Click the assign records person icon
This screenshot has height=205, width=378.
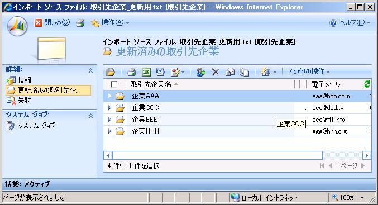pos(201,72)
